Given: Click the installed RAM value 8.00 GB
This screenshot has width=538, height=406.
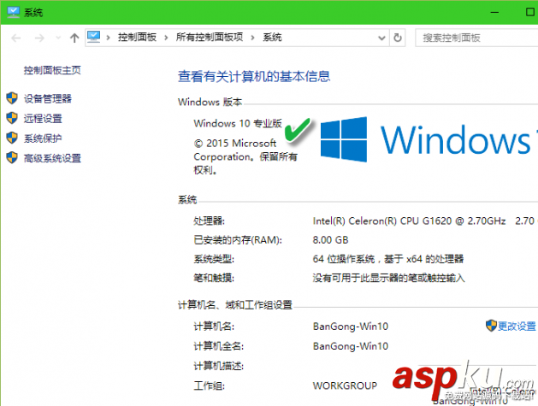Looking at the screenshot, I should click(x=330, y=240).
